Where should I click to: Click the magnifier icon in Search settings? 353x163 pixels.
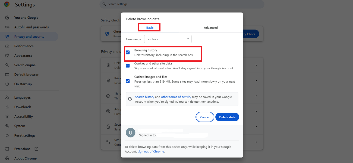click(104, 4)
